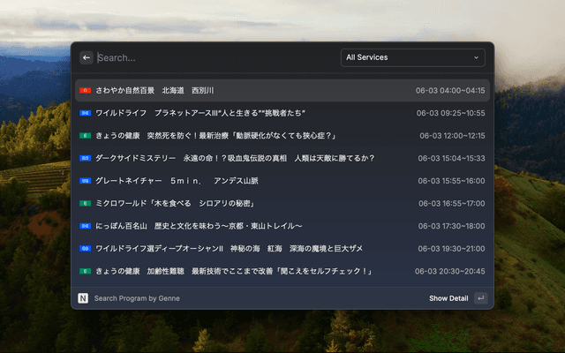Click the back arrow beside the search field
Screen dimensions: 565x353
[x=87, y=57]
